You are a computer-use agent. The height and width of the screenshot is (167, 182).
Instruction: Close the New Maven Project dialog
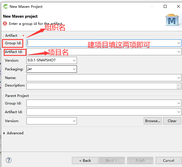point(179,6)
